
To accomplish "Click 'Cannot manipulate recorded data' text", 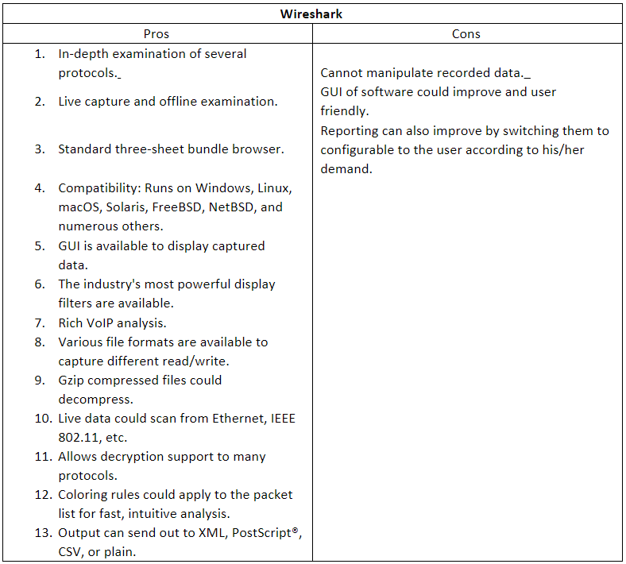I will click(x=422, y=73).
